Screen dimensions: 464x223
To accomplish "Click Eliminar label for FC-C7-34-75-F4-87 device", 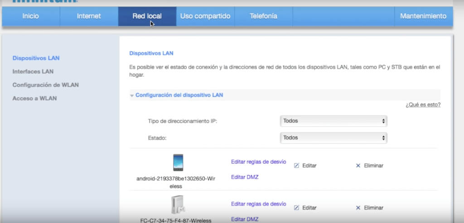I will click(x=373, y=208).
